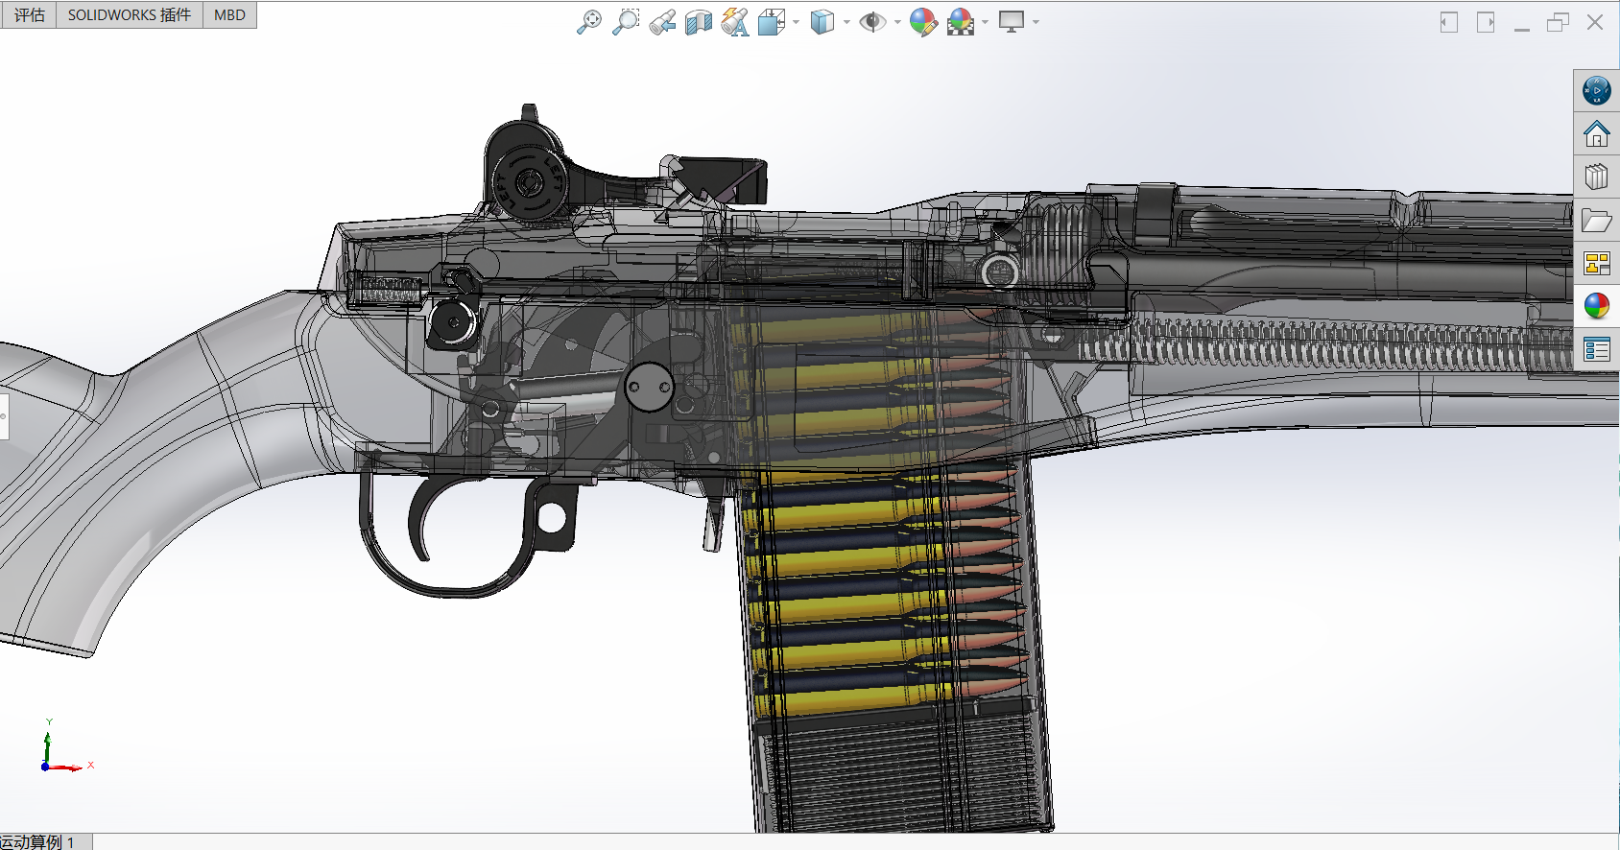
Task: Expand the Display Style dropdown arrow
Action: pos(846,22)
